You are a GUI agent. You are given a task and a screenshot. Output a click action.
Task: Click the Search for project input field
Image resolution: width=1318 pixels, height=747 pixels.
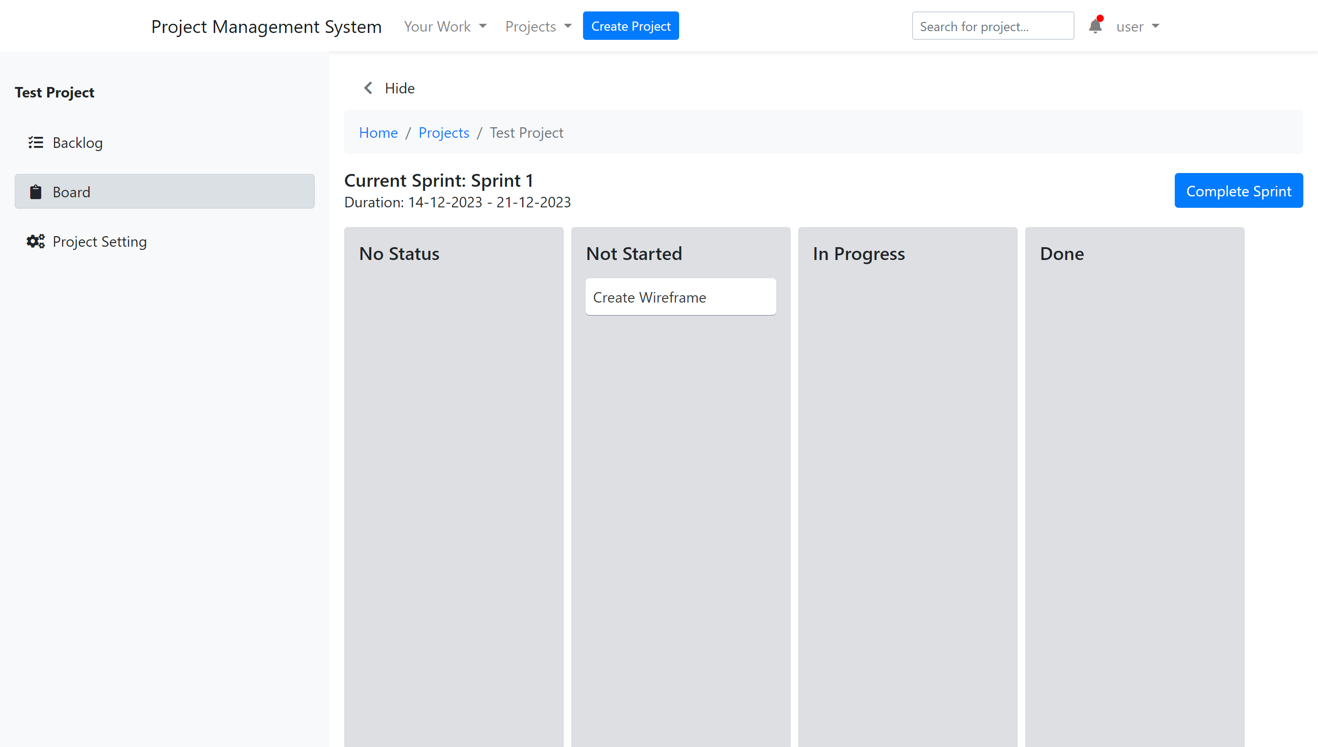click(x=993, y=25)
